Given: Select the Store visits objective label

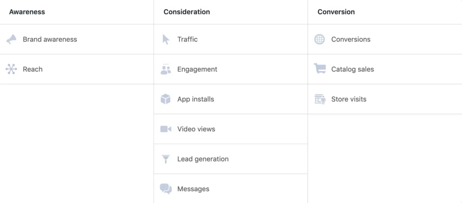Looking at the screenshot, I should point(349,99).
